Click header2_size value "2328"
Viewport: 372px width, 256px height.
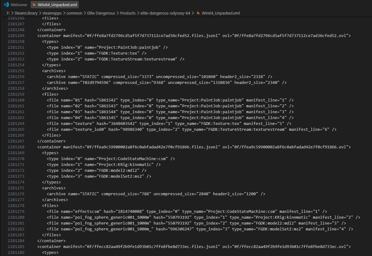pos(258,77)
